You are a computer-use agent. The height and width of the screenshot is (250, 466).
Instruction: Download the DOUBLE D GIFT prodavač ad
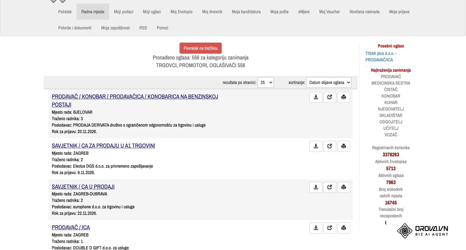tap(316, 228)
